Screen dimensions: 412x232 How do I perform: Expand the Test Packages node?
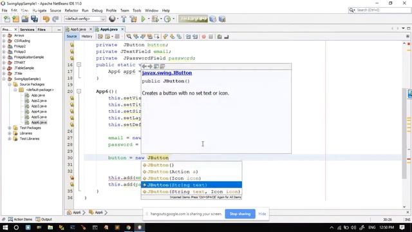[x=10, y=128]
